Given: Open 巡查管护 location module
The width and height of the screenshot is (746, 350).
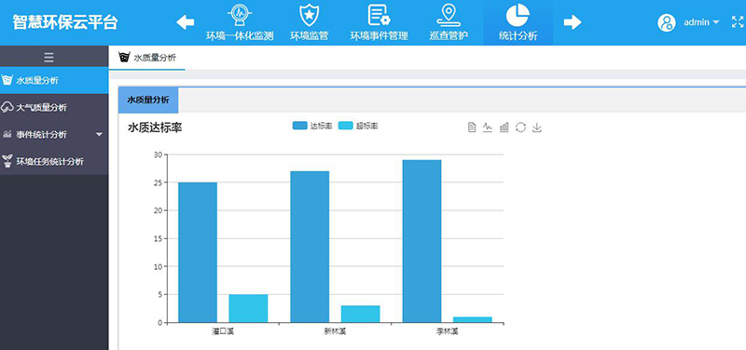Looking at the screenshot, I should [449, 22].
